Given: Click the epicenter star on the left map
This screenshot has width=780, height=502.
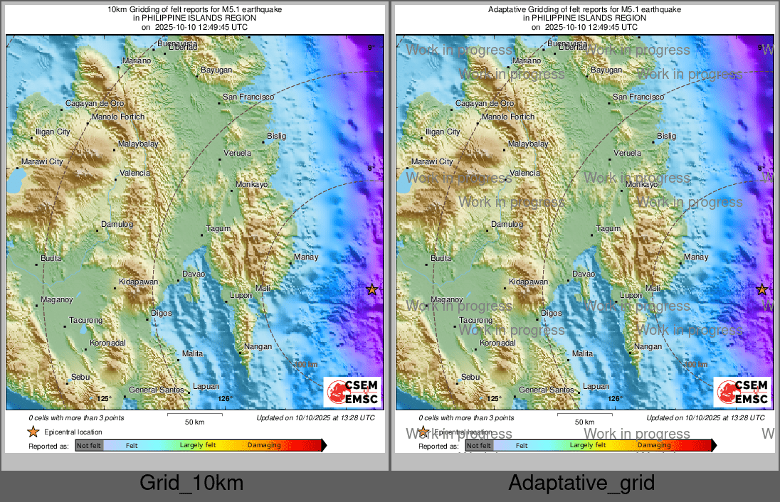Looking at the screenshot, I should coord(371,289).
